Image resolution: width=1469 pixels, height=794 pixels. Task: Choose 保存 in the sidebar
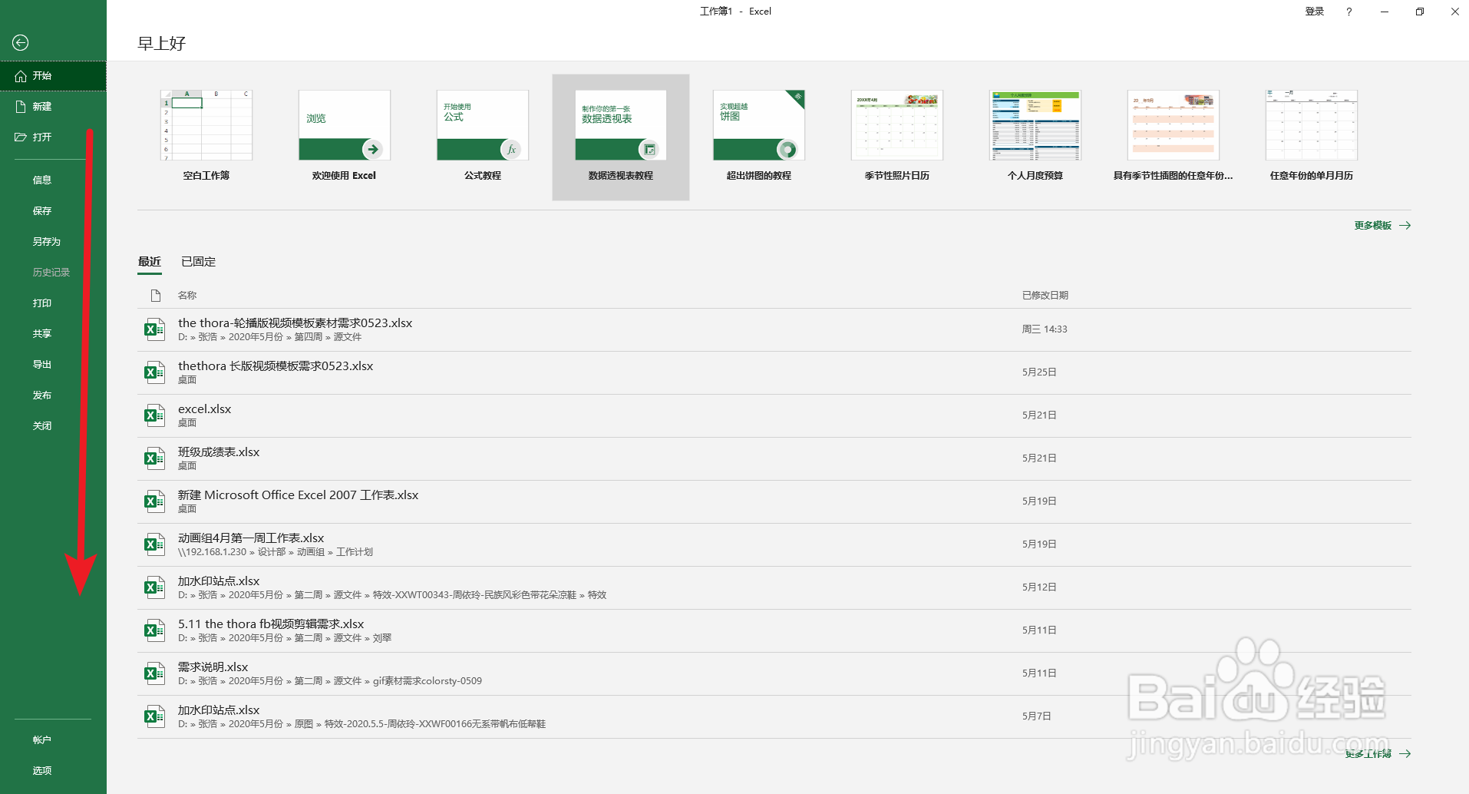click(42, 211)
